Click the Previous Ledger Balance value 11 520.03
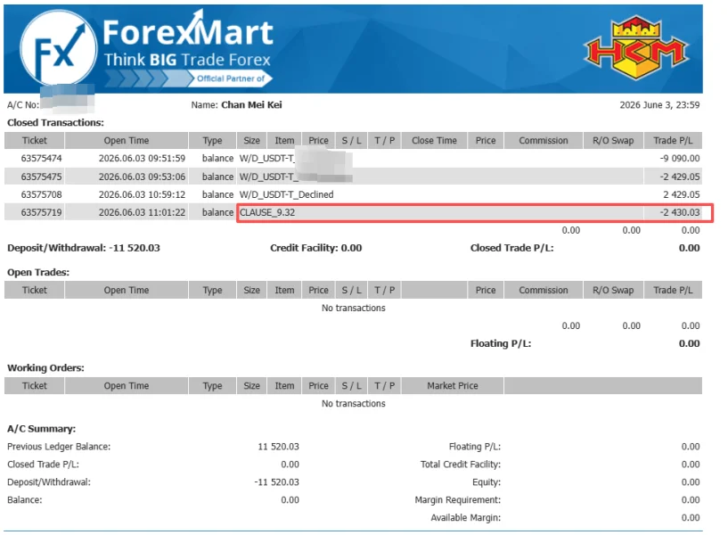This screenshot has width=728, height=535. pyautogui.click(x=279, y=447)
